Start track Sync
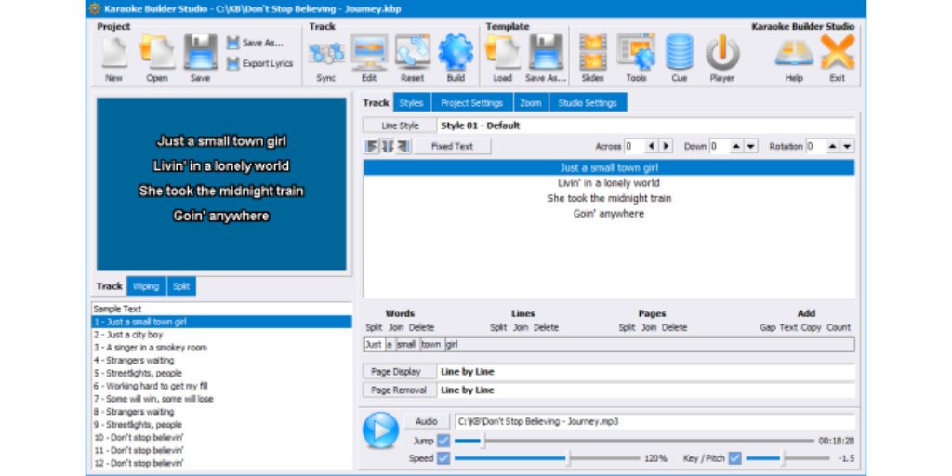The height and width of the screenshot is (476, 952). (326, 59)
